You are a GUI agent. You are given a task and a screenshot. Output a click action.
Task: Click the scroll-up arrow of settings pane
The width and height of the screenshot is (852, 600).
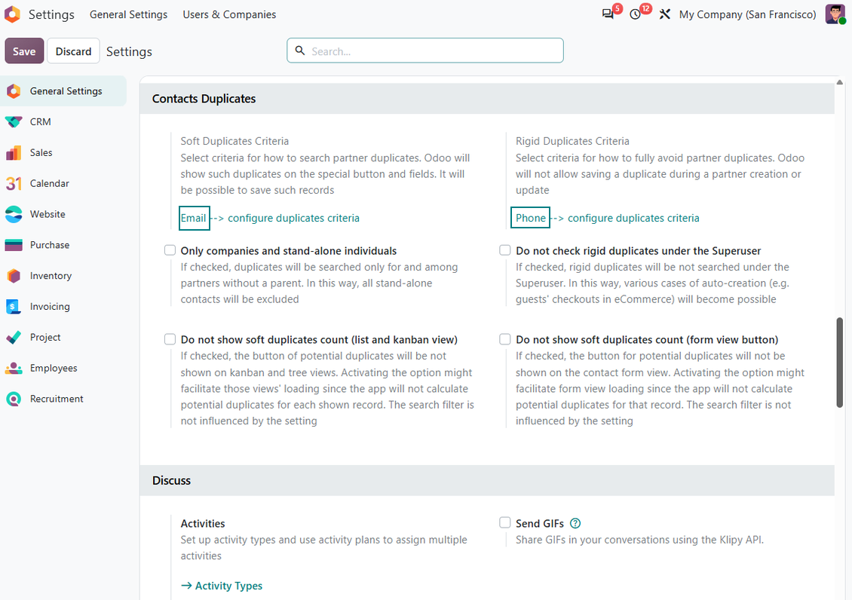839,82
